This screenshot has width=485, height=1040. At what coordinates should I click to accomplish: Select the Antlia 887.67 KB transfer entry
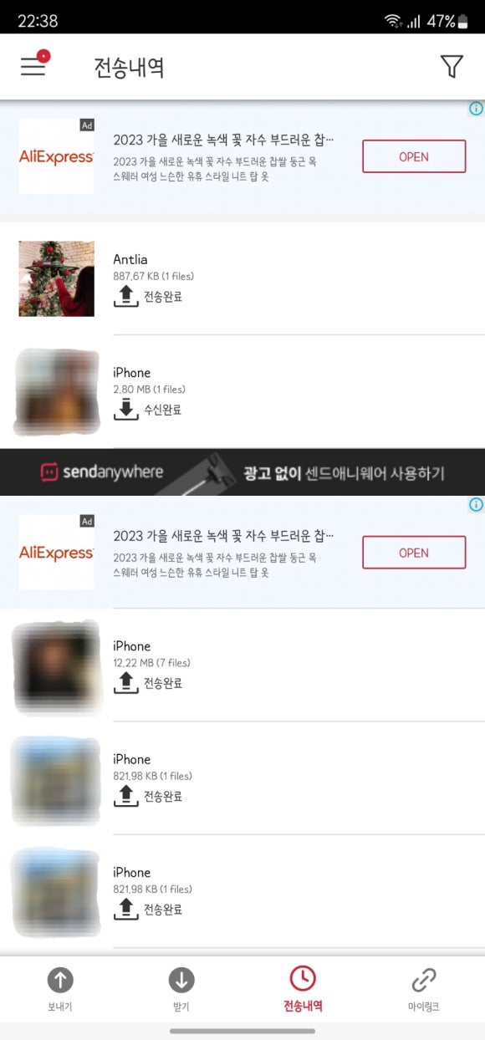coord(242,278)
